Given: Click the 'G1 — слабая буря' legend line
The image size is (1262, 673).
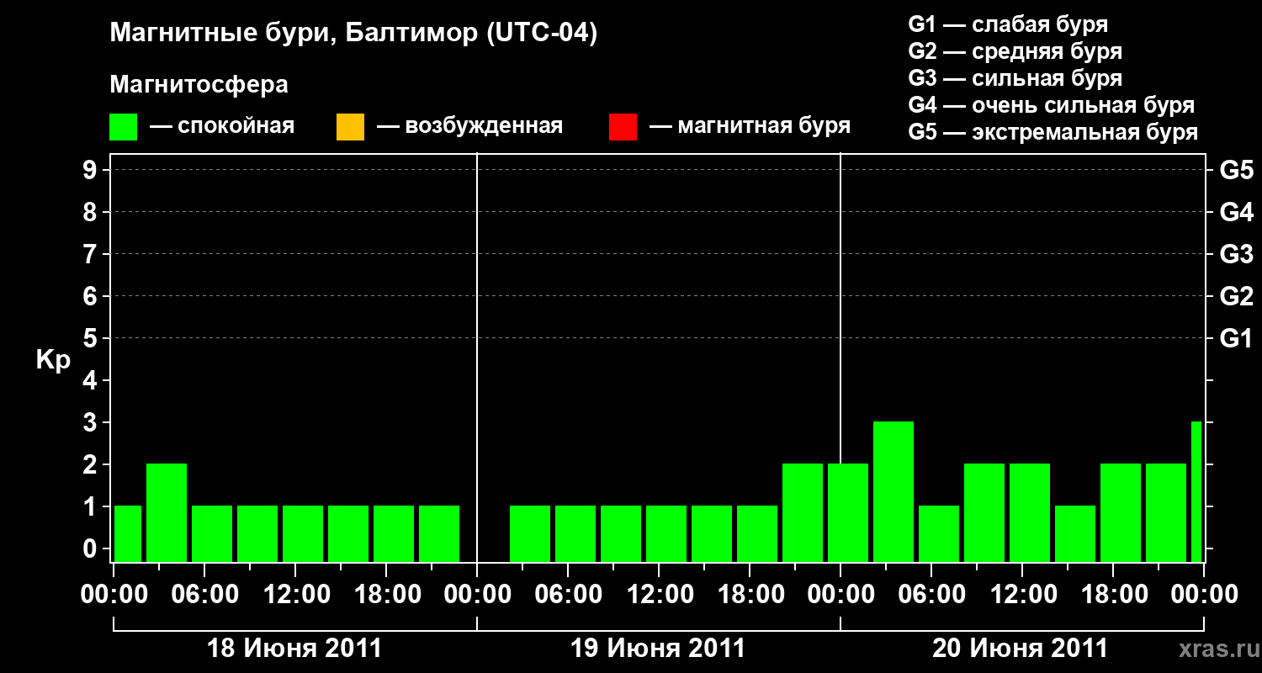Looking at the screenshot, I should click(1008, 24).
